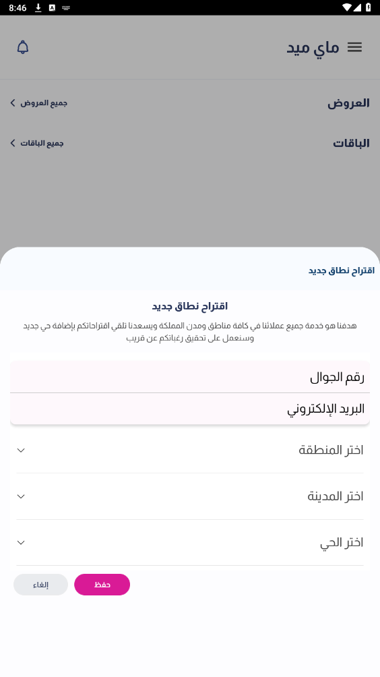Open the hamburger menu next to ماي ميد
The image size is (380, 677).
click(x=354, y=47)
